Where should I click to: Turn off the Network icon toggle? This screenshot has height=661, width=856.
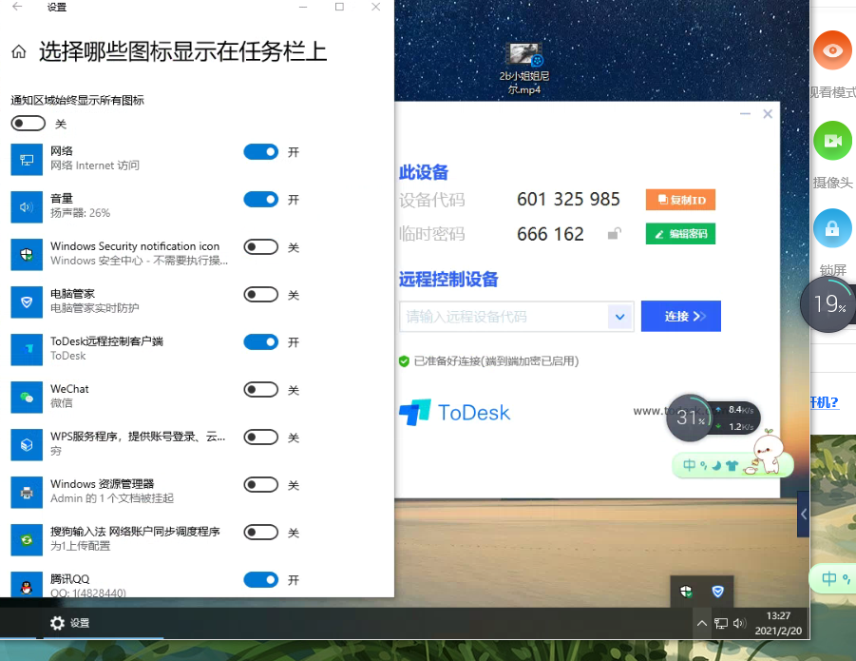[260, 152]
